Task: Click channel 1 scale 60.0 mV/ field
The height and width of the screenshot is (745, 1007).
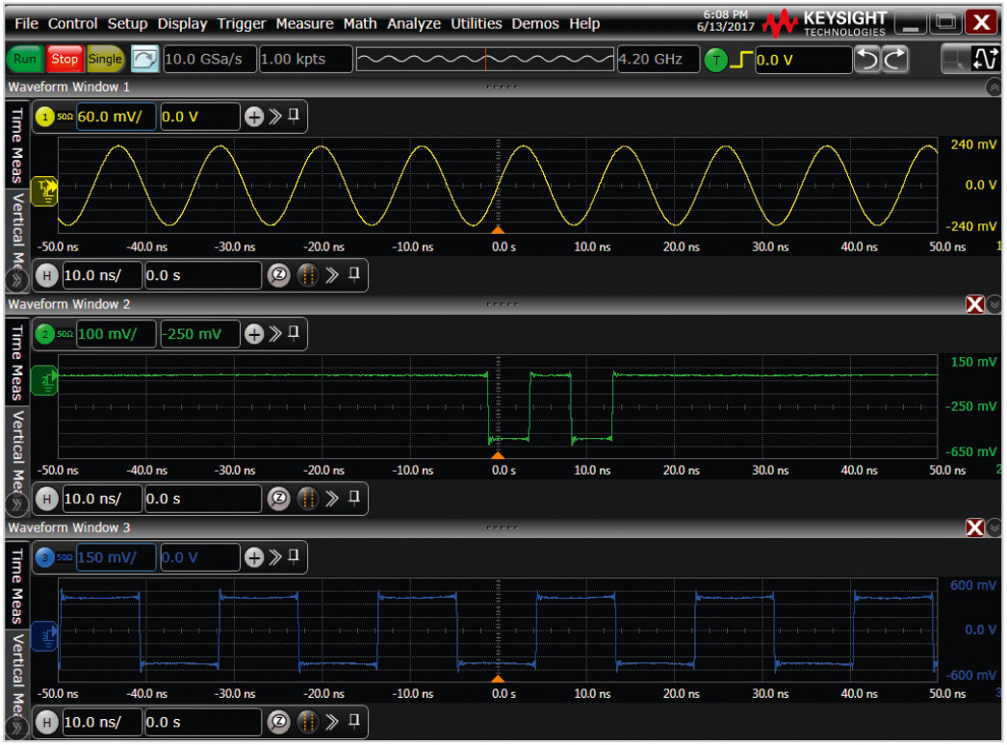Action: (116, 116)
